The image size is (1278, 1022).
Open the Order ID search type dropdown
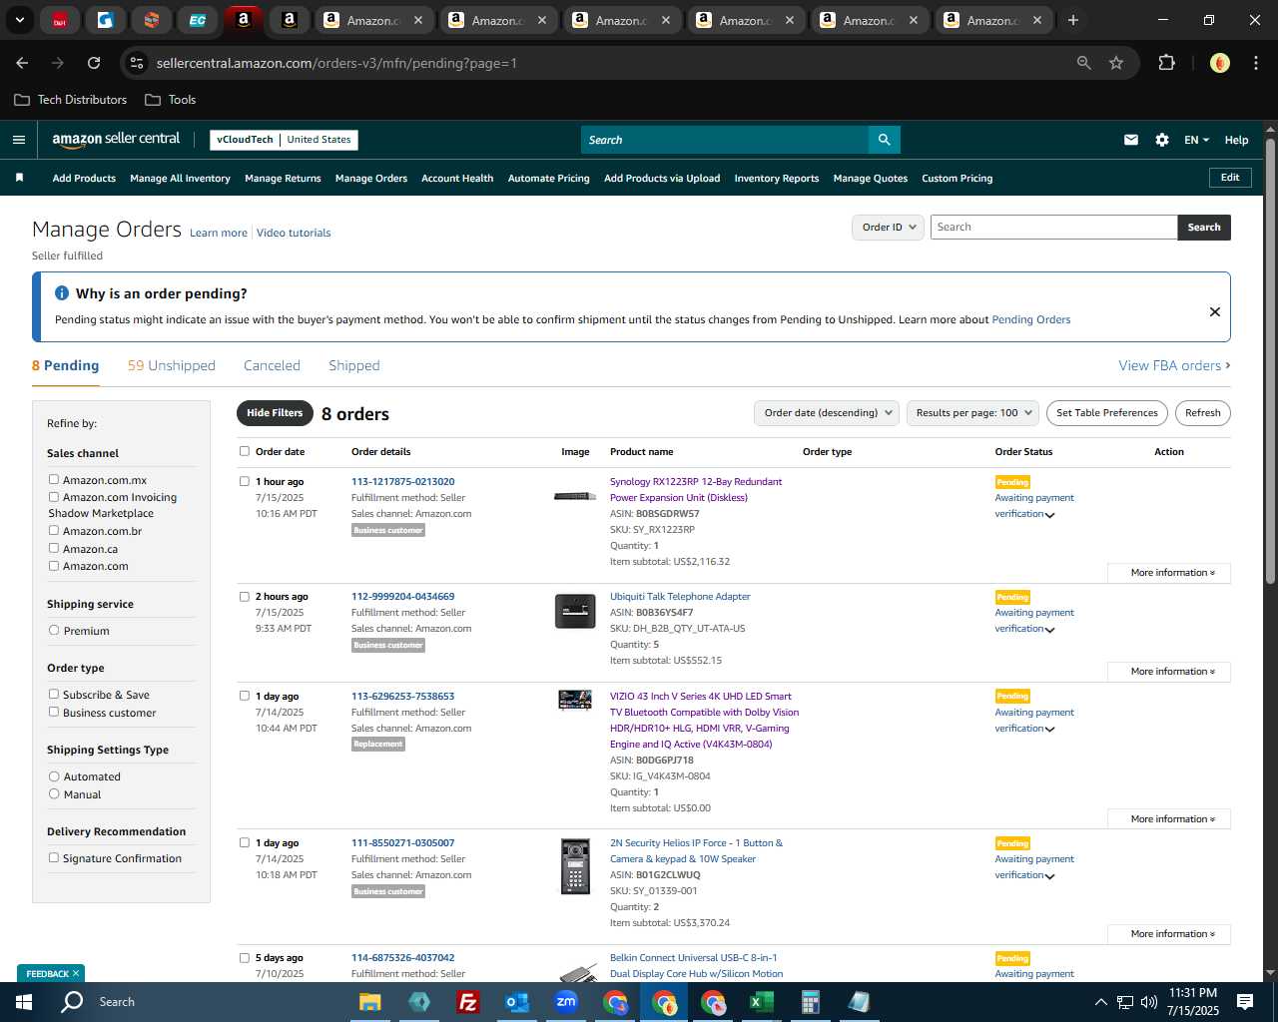click(x=888, y=228)
